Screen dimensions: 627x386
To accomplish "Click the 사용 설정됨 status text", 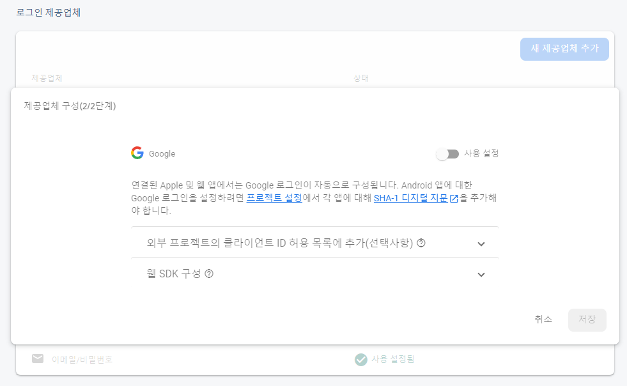I will pos(392,359).
